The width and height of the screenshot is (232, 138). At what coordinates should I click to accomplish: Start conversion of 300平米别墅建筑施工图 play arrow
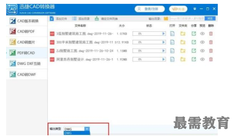click(x=164, y=42)
